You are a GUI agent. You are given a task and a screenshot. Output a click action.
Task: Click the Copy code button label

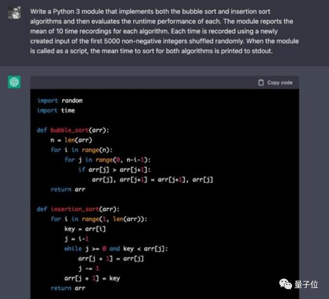click(280, 83)
